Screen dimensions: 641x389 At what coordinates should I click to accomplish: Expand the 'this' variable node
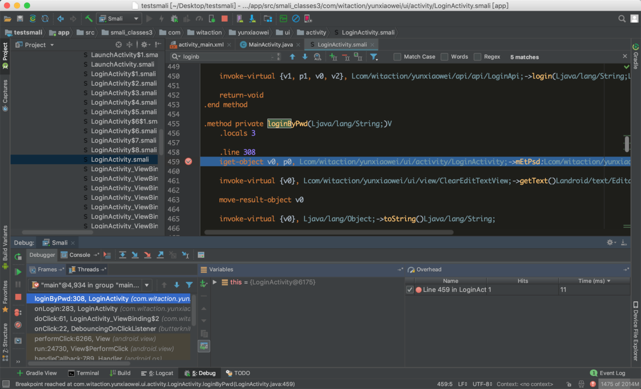(x=215, y=283)
